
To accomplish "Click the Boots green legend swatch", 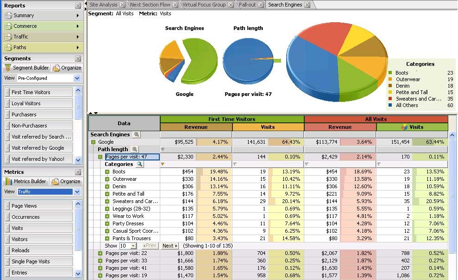I will (390, 73).
